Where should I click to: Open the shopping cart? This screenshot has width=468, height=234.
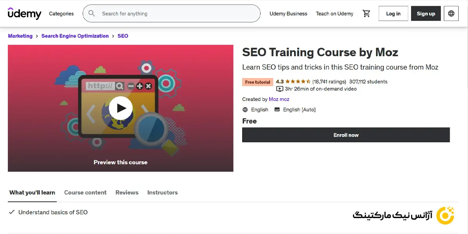point(366,14)
